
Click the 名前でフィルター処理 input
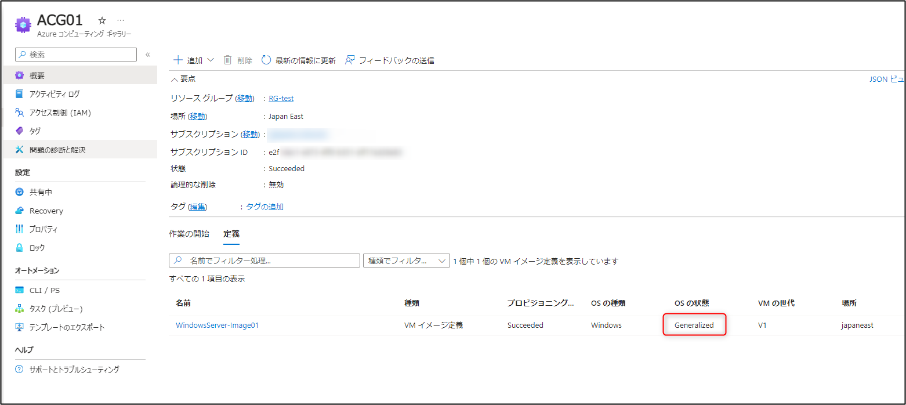tap(264, 261)
